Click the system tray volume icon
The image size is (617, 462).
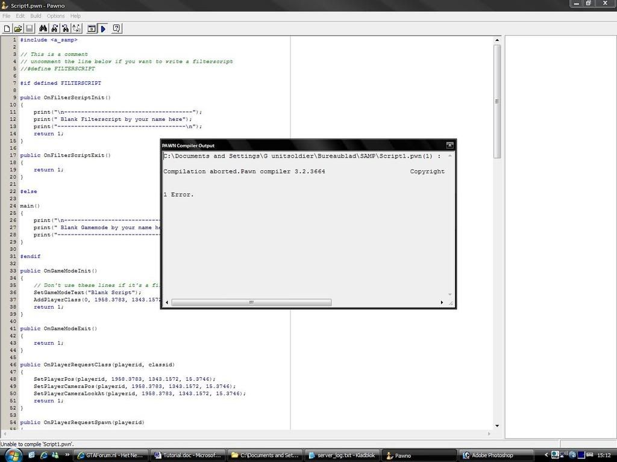coord(563,455)
